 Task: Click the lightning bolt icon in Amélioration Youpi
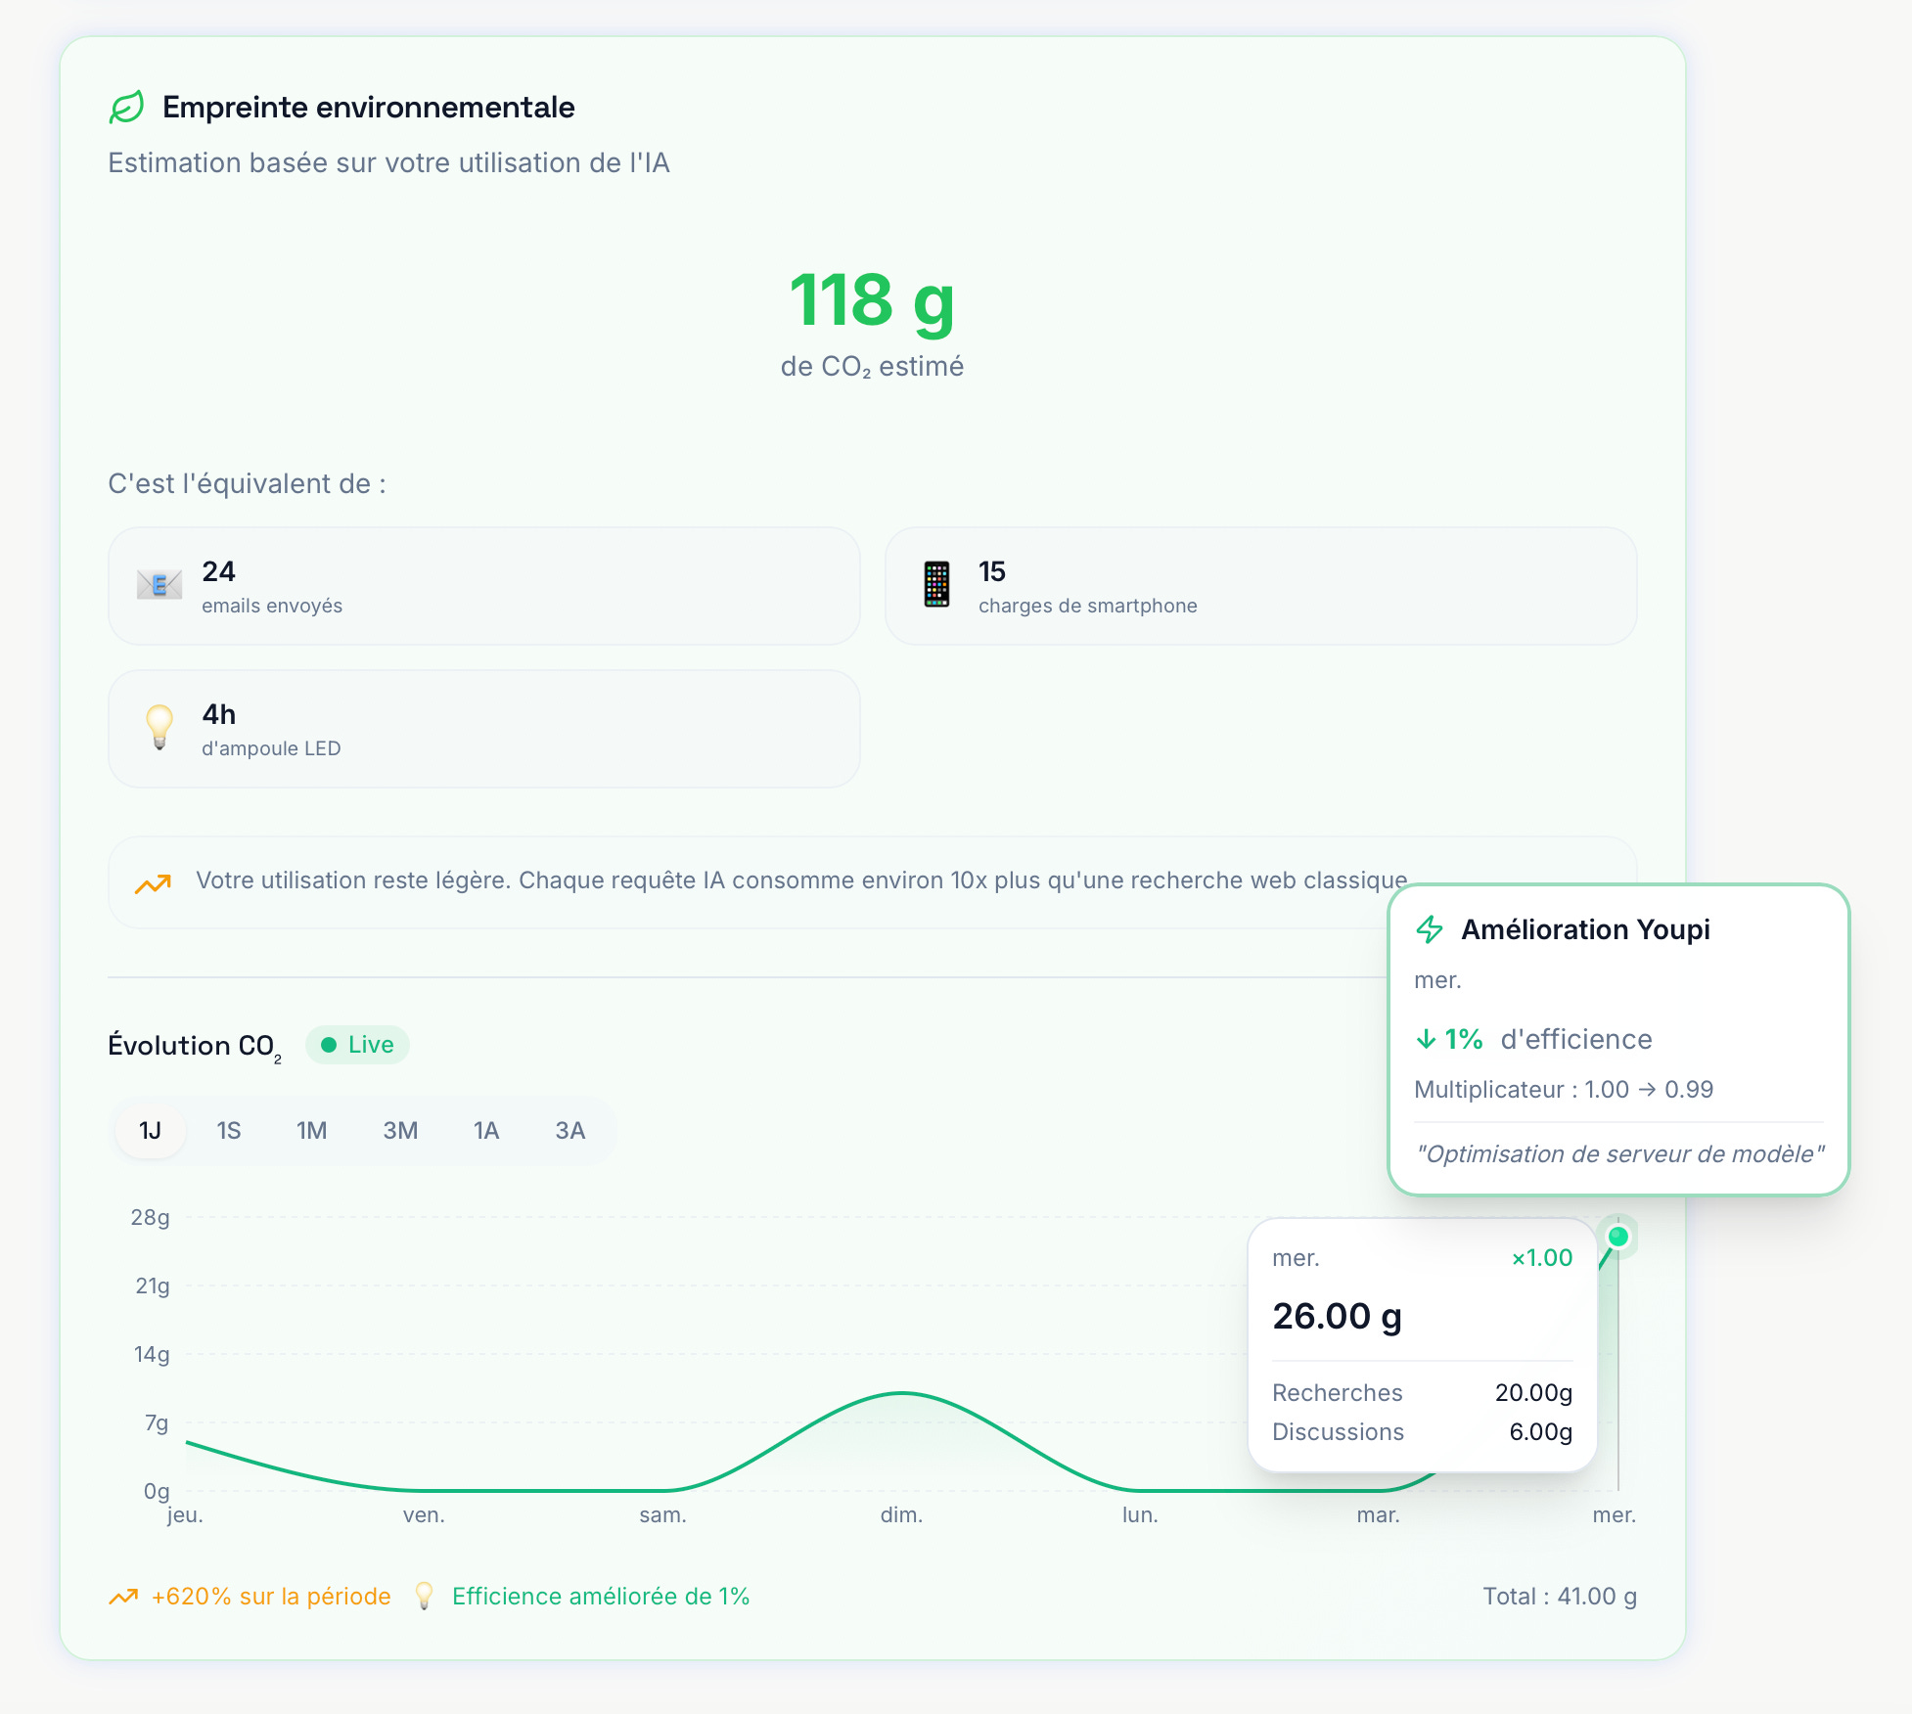pyautogui.click(x=1430, y=929)
